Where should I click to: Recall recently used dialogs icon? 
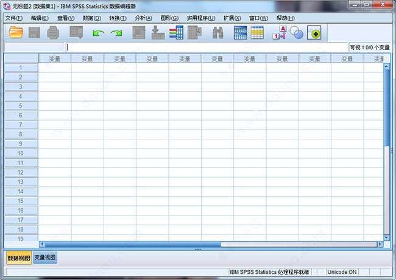point(76,32)
